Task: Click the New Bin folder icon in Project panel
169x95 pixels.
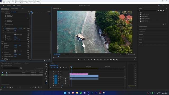Action: pos(36,87)
